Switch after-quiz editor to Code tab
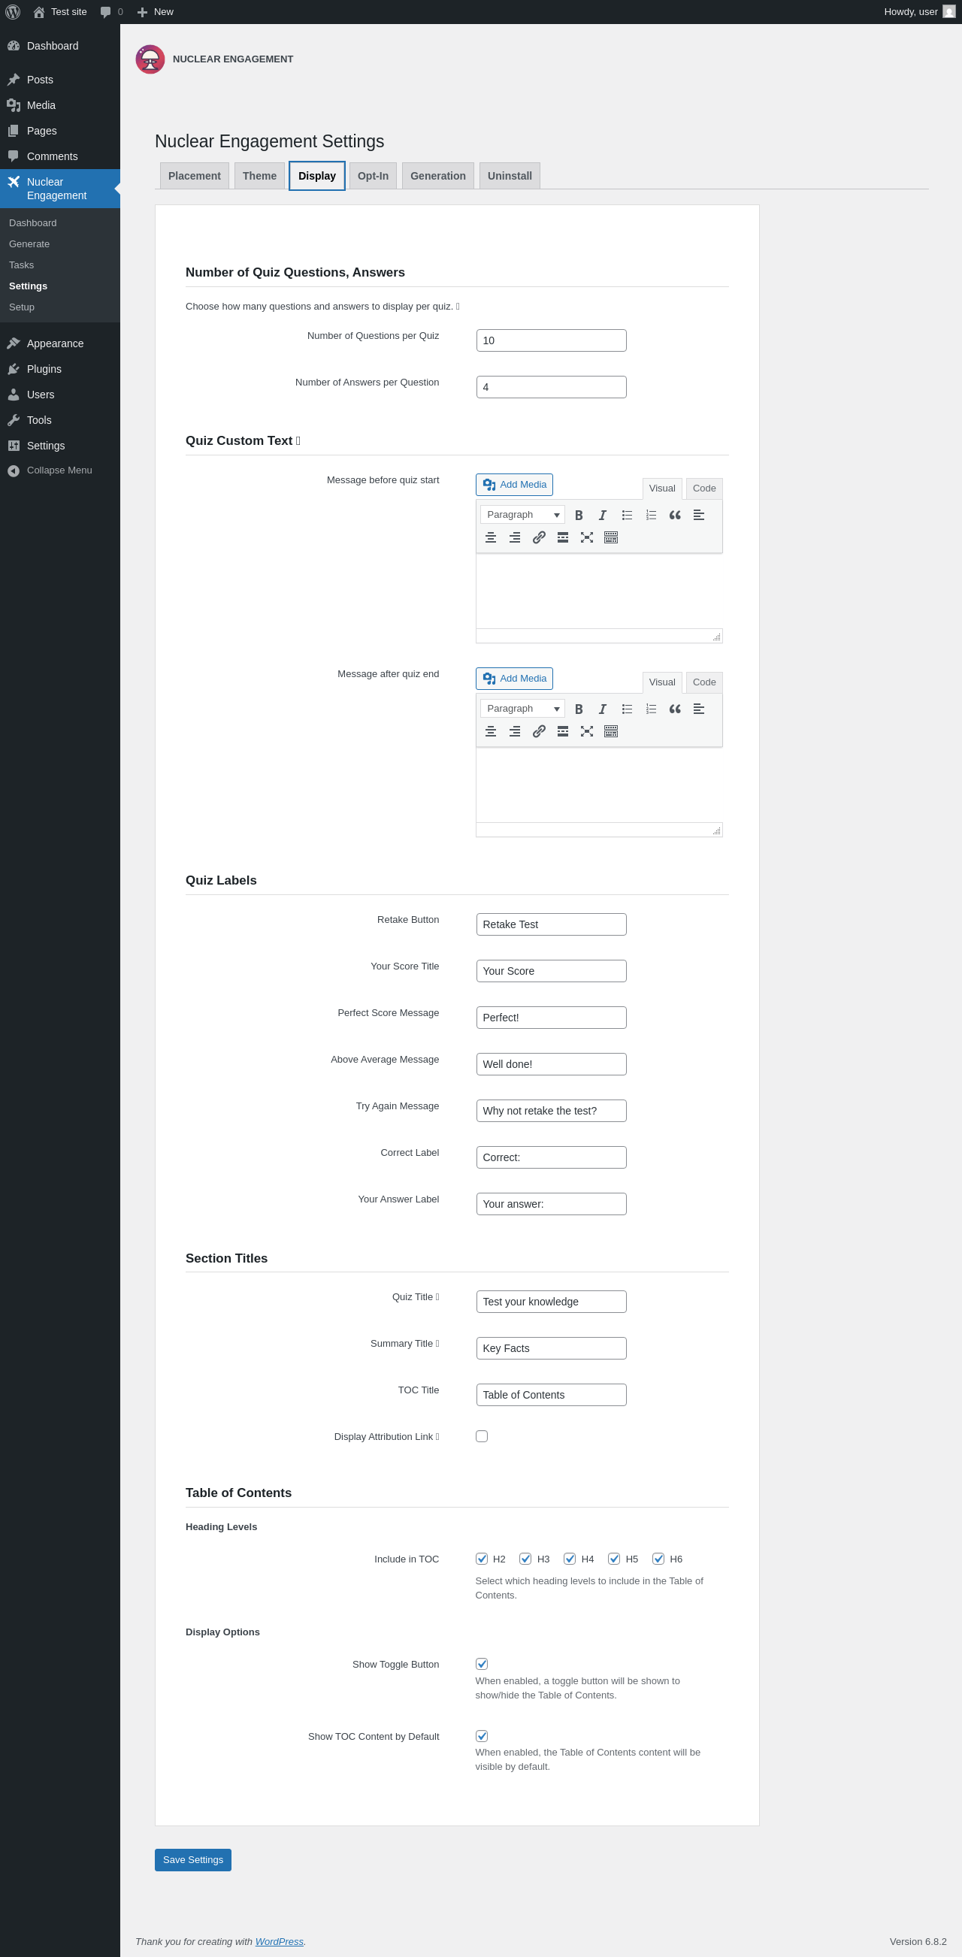Screen dimensions: 962x1957 pos(704,682)
